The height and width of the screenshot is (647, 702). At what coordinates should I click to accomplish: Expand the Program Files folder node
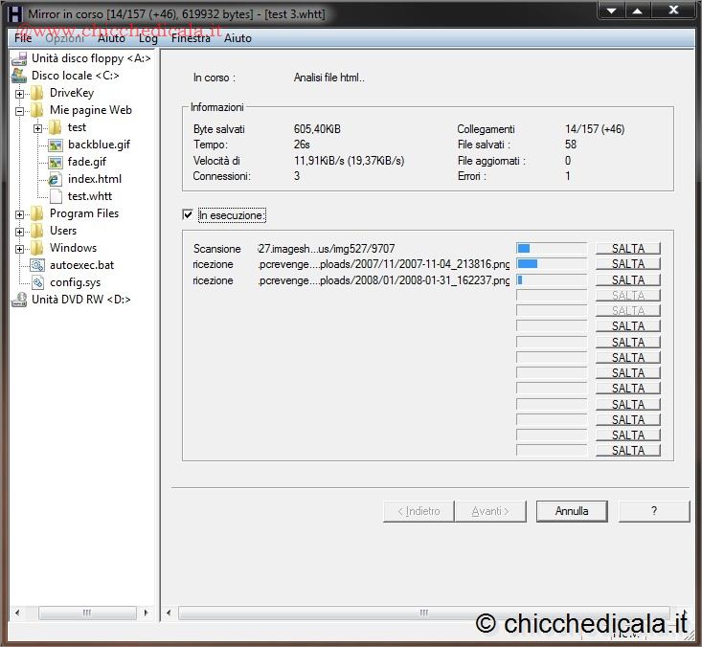click(x=19, y=213)
